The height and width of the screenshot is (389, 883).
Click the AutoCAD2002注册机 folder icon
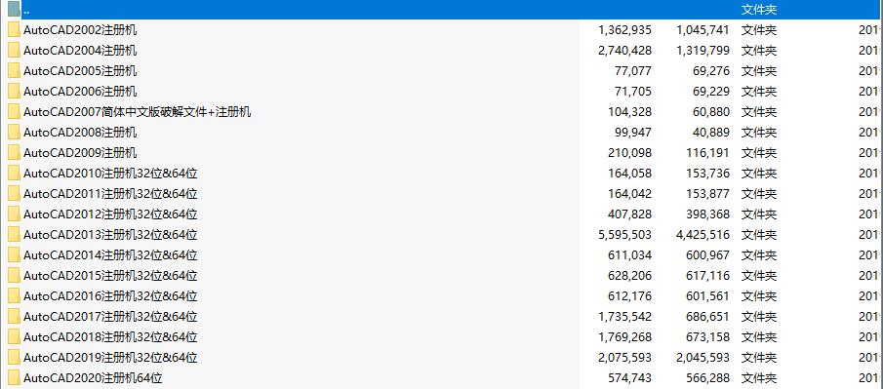click(14, 30)
